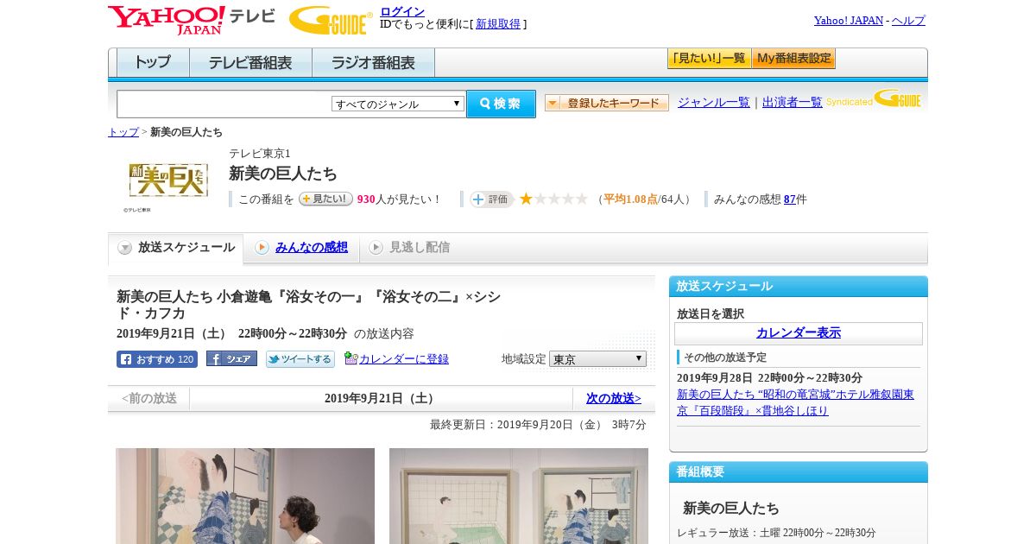Open the 「見たい!」一覧 button
Image resolution: width=1036 pixels, height=544 pixels.
coord(709,59)
